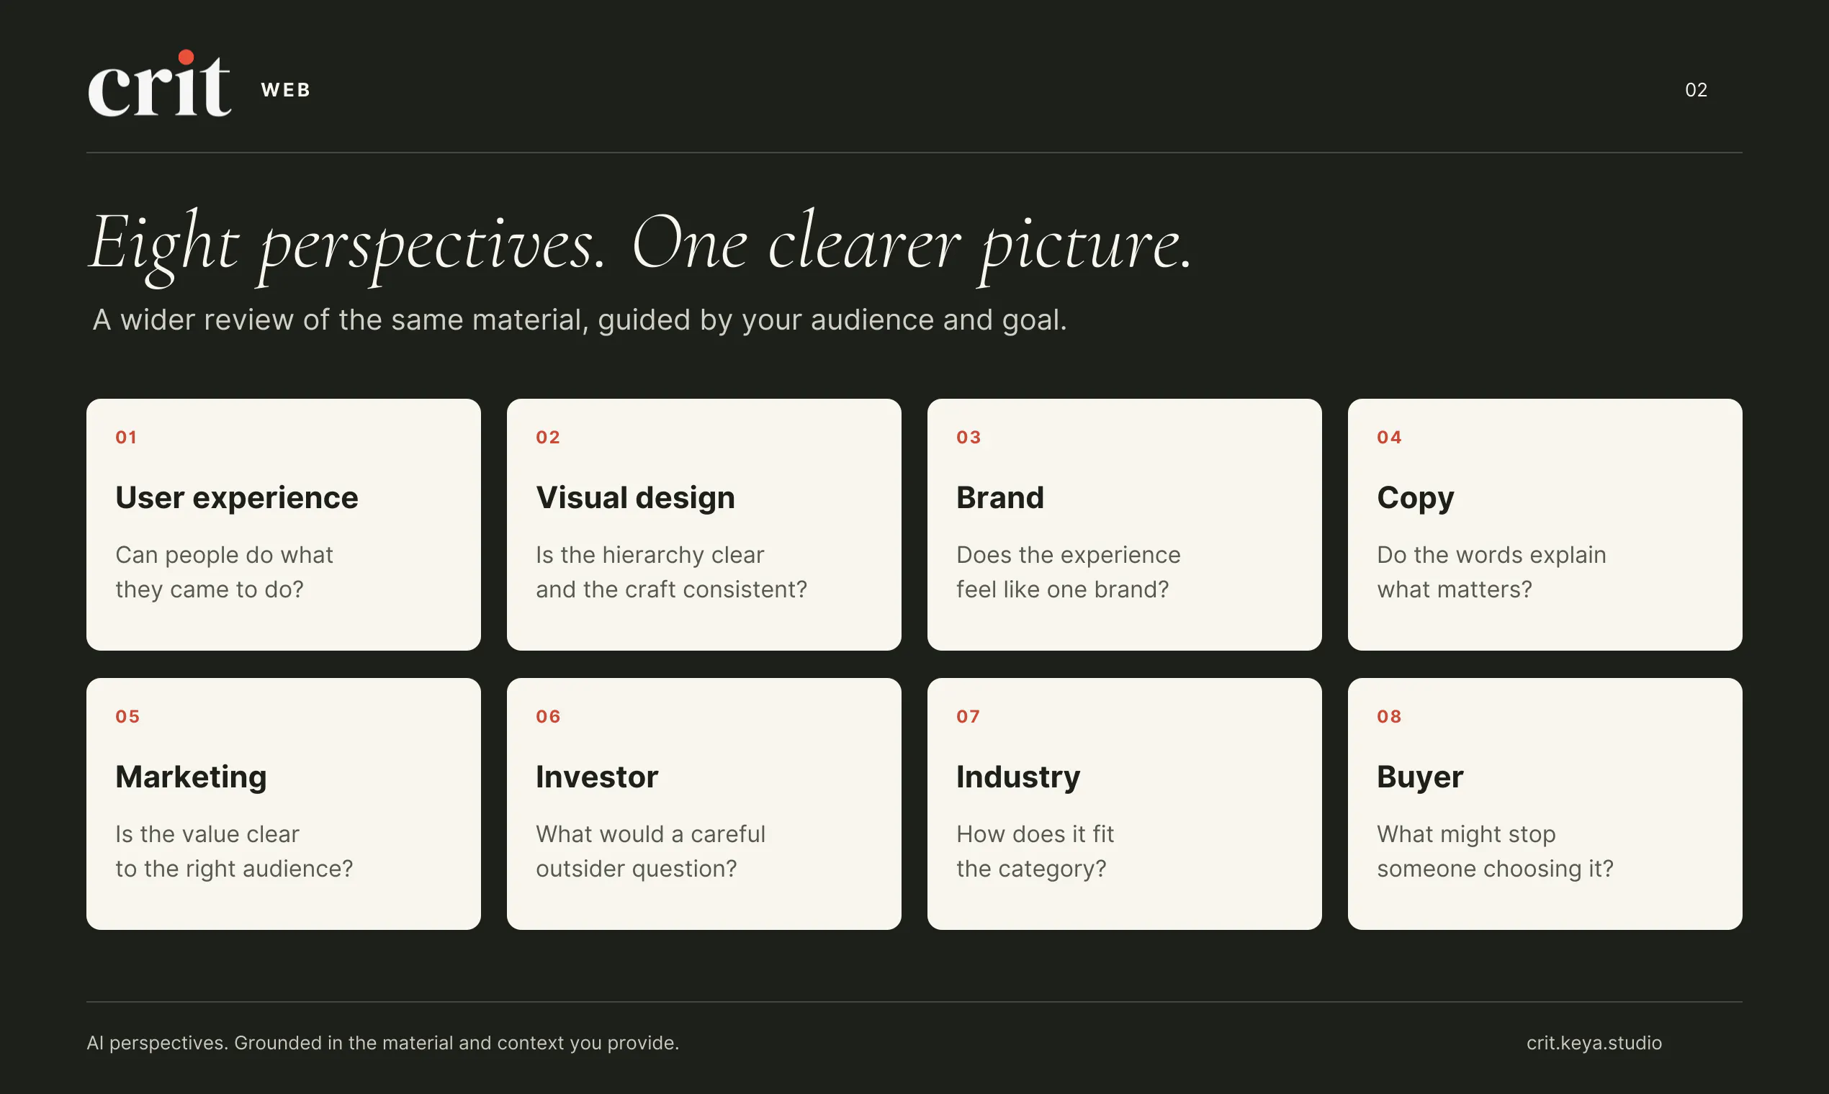Click 'What would a careful outsider question?'
This screenshot has width=1829, height=1094.
click(x=650, y=851)
